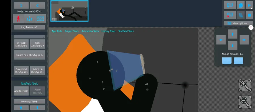Click the copy frame icon
255x112 pixels.
tap(241, 5)
